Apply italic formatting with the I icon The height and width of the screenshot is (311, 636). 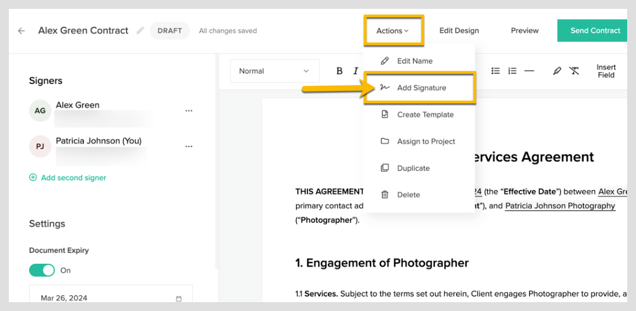pos(356,71)
